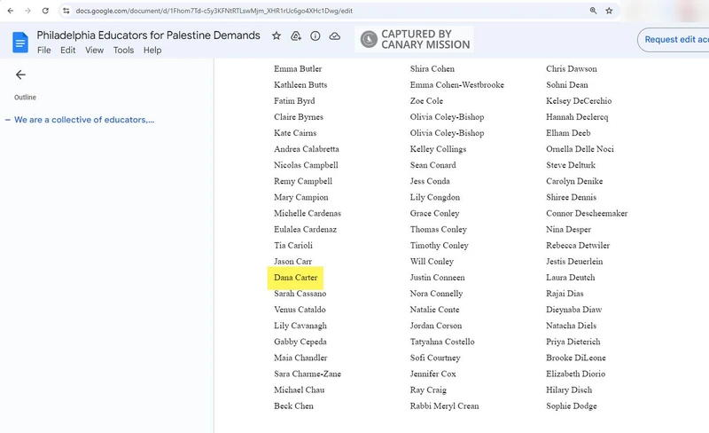Click the Google Docs home icon
709x433 pixels.
19,42
